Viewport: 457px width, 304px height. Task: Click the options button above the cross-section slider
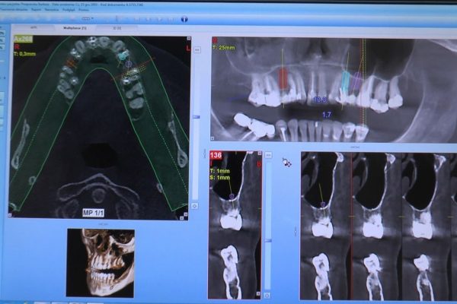pos(267,155)
